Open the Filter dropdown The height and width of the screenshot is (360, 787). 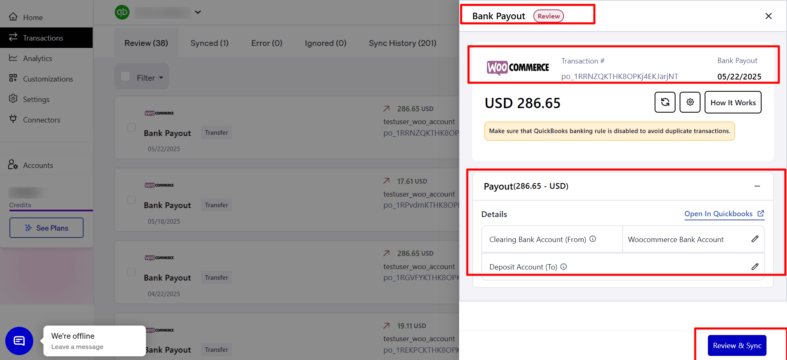point(150,78)
